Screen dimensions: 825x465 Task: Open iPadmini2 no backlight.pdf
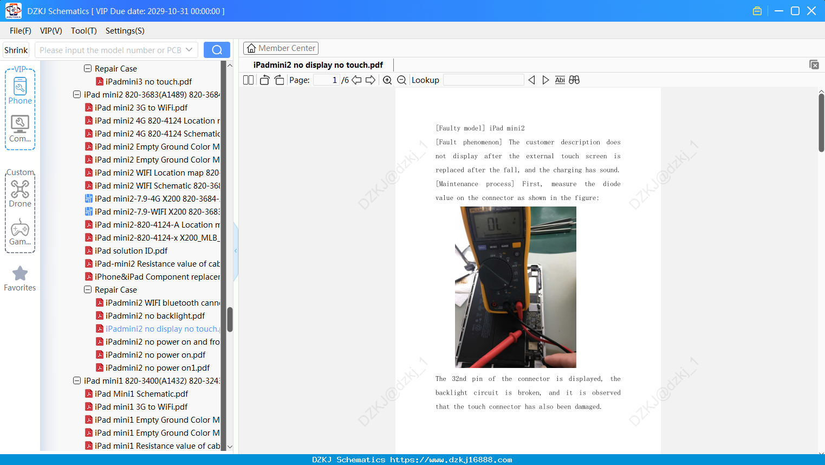click(151, 315)
